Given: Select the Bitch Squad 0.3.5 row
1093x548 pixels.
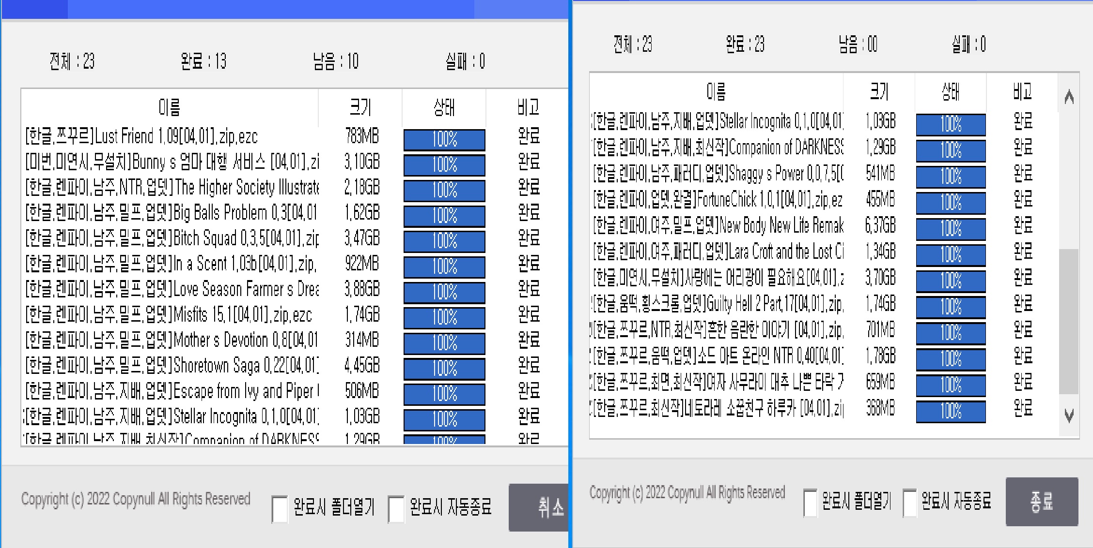Looking at the screenshot, I should tap(172, 239).
